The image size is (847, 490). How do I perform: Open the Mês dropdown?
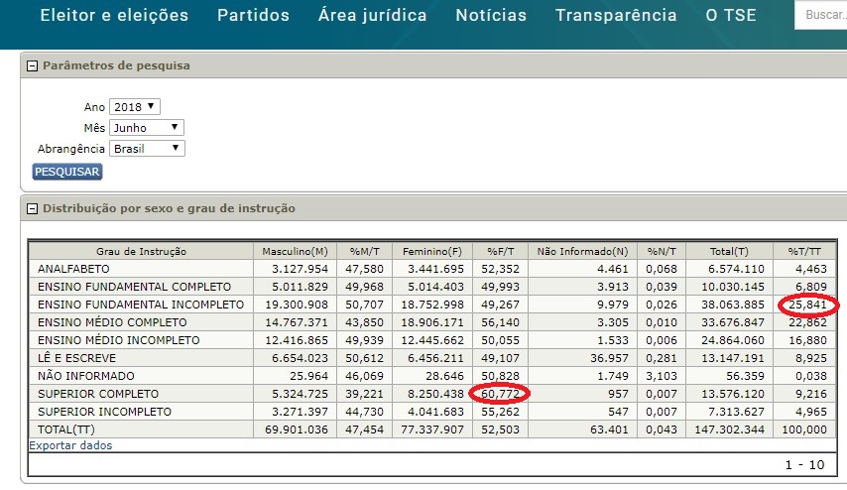(x=147, y=128)
